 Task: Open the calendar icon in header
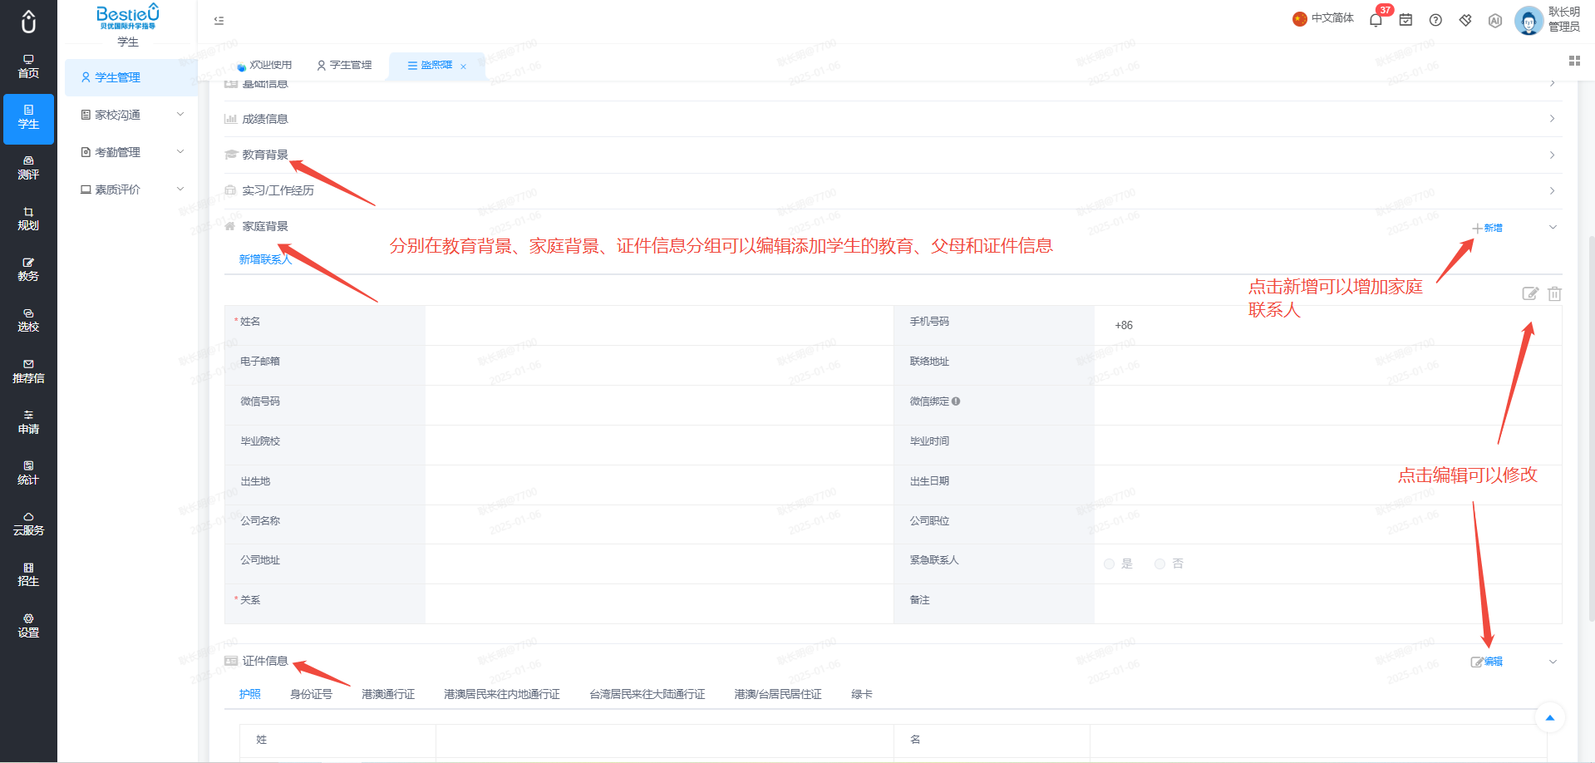click(x=1405, y=20)
